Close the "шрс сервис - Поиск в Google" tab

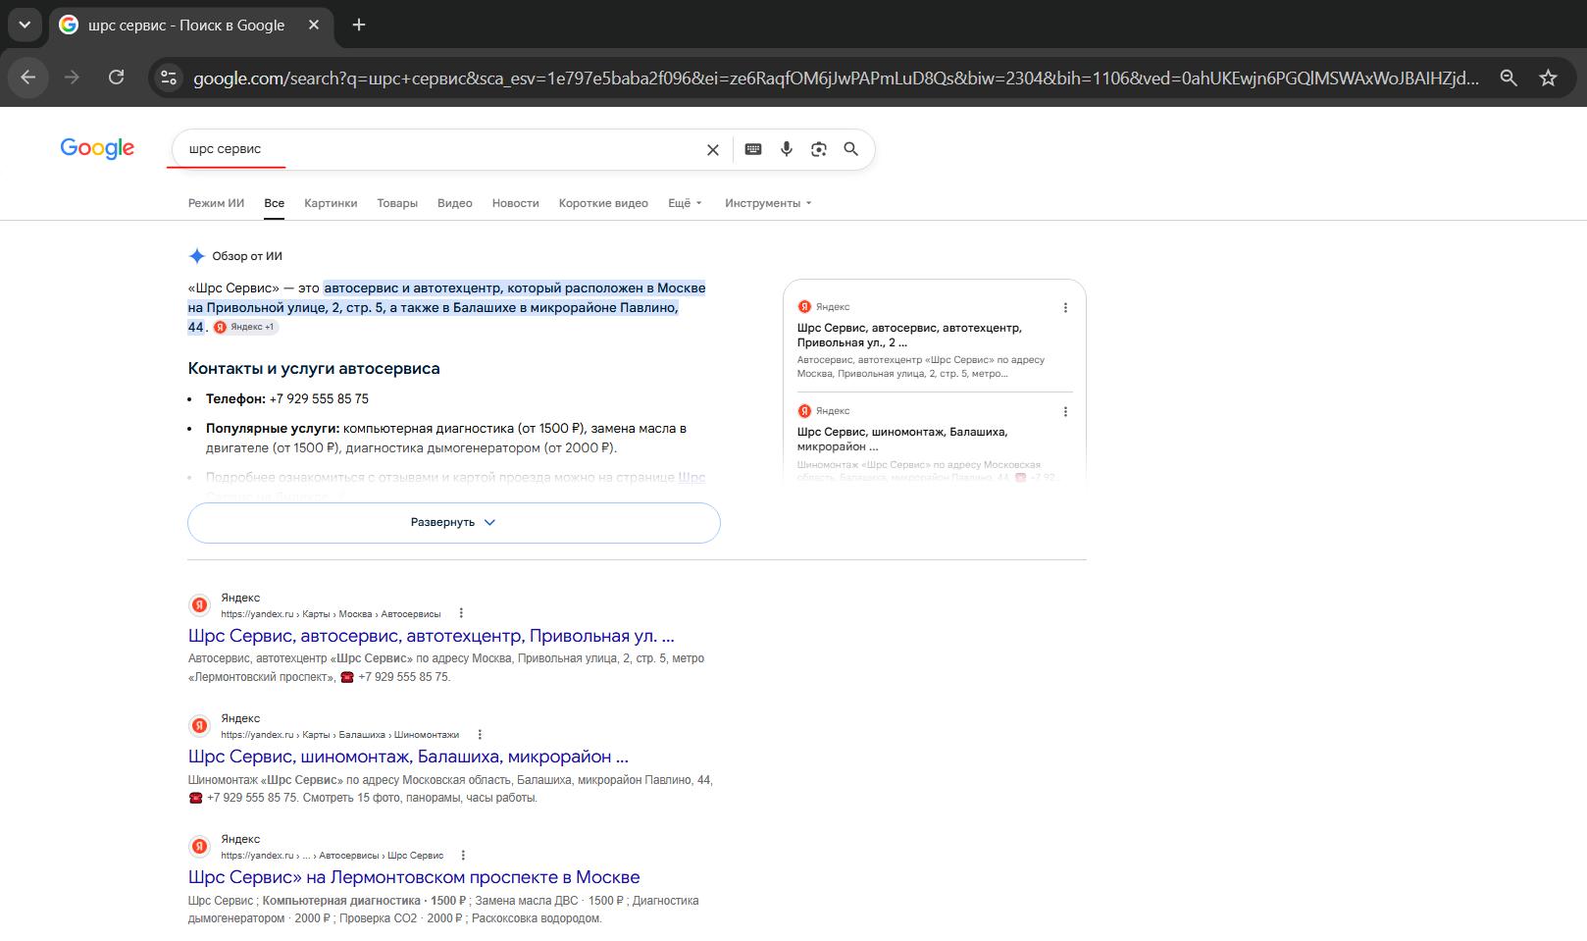(314, 25)
